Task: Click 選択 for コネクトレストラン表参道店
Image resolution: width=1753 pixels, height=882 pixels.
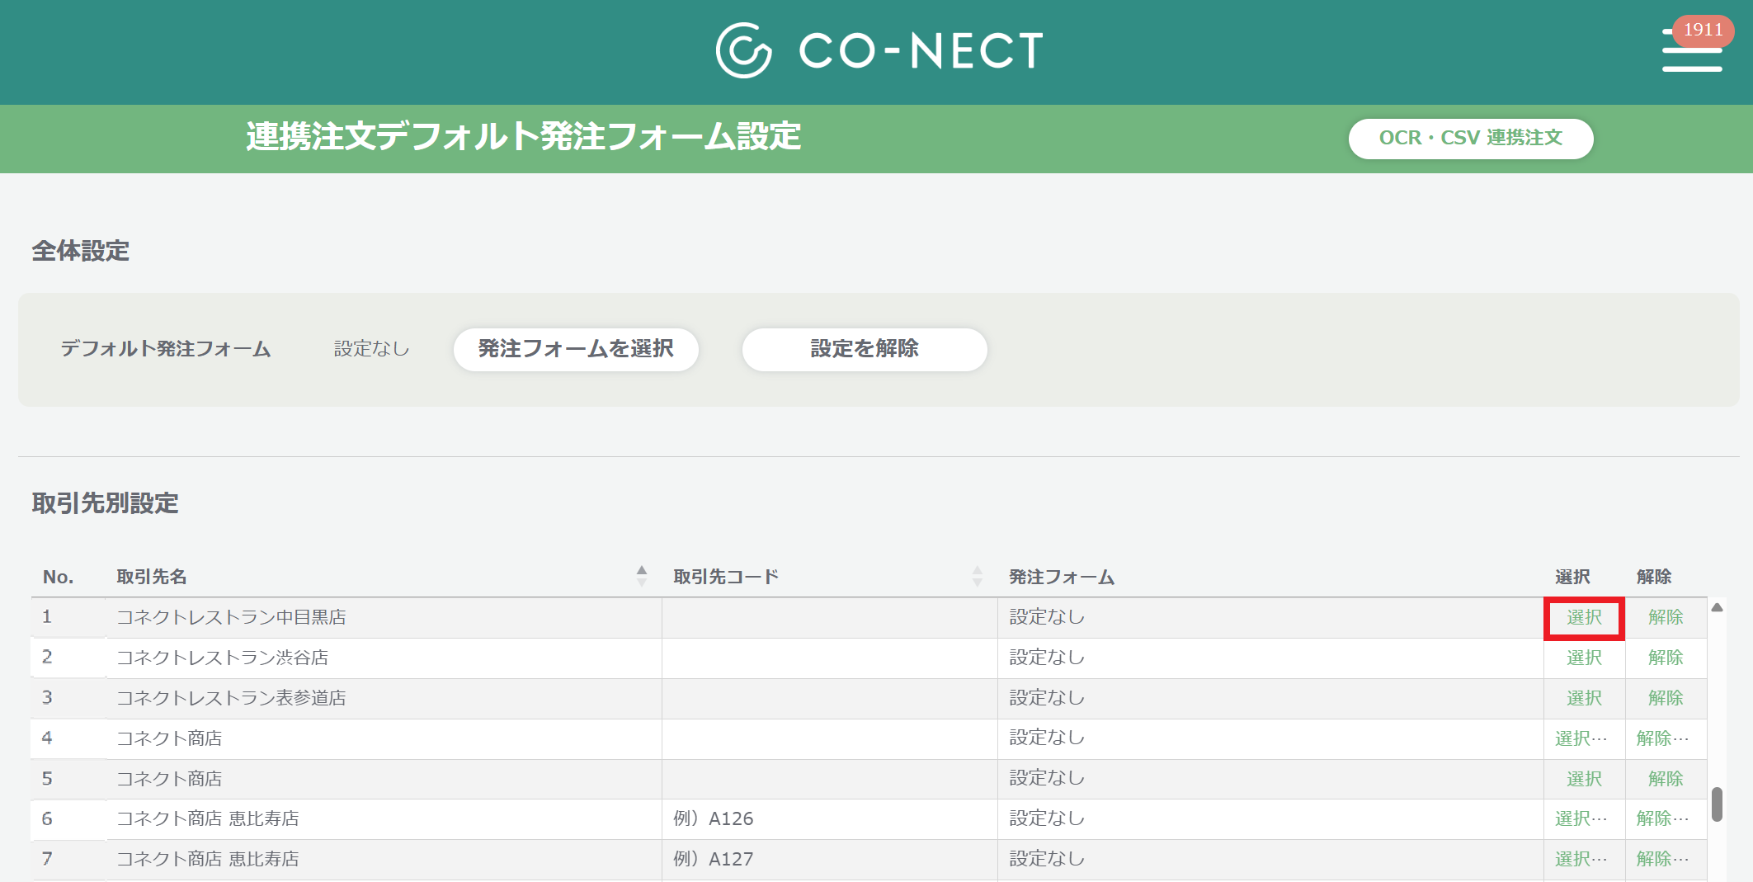Action: pyautogui.click(x=1584, y=698)
